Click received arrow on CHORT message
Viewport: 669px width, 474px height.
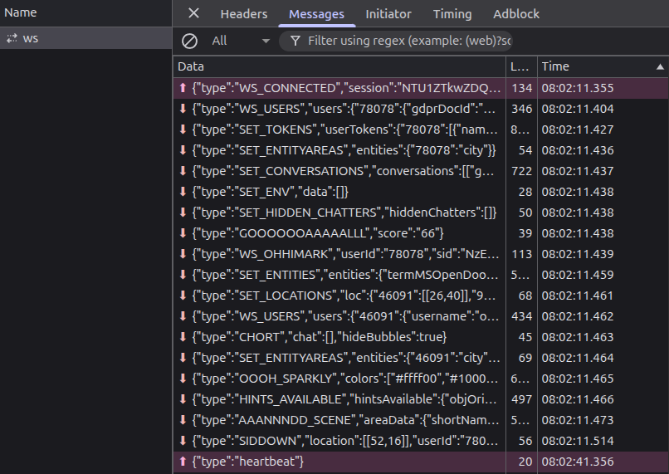coord(183,337)
